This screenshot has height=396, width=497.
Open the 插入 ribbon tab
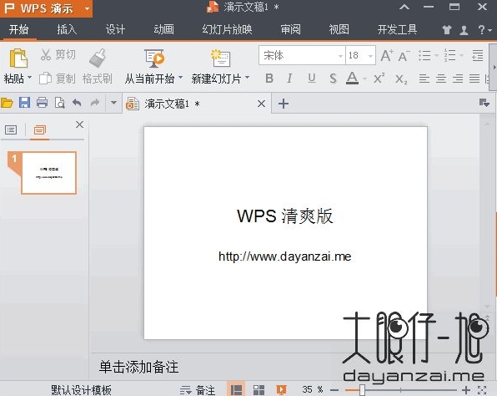[67, 29]
